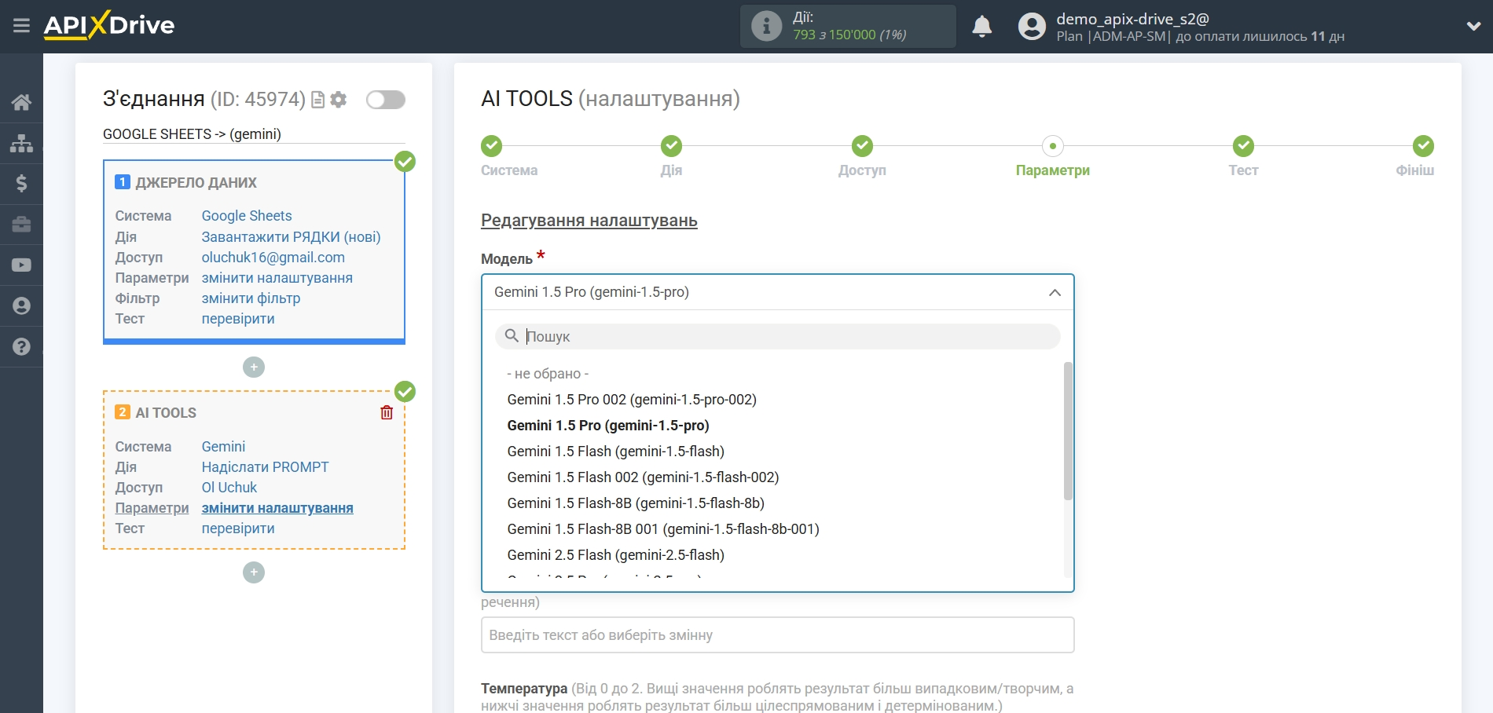This screenshot has height=713, width=1493.
Task: Go to the Тест step
Action: pyautogui.click(x=1243, y=156)
